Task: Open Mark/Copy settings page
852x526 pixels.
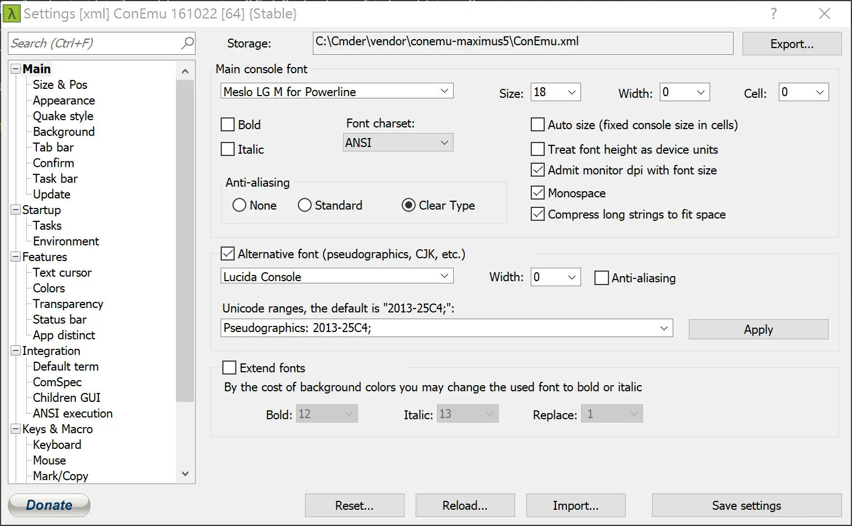Action: click(60, 476)
